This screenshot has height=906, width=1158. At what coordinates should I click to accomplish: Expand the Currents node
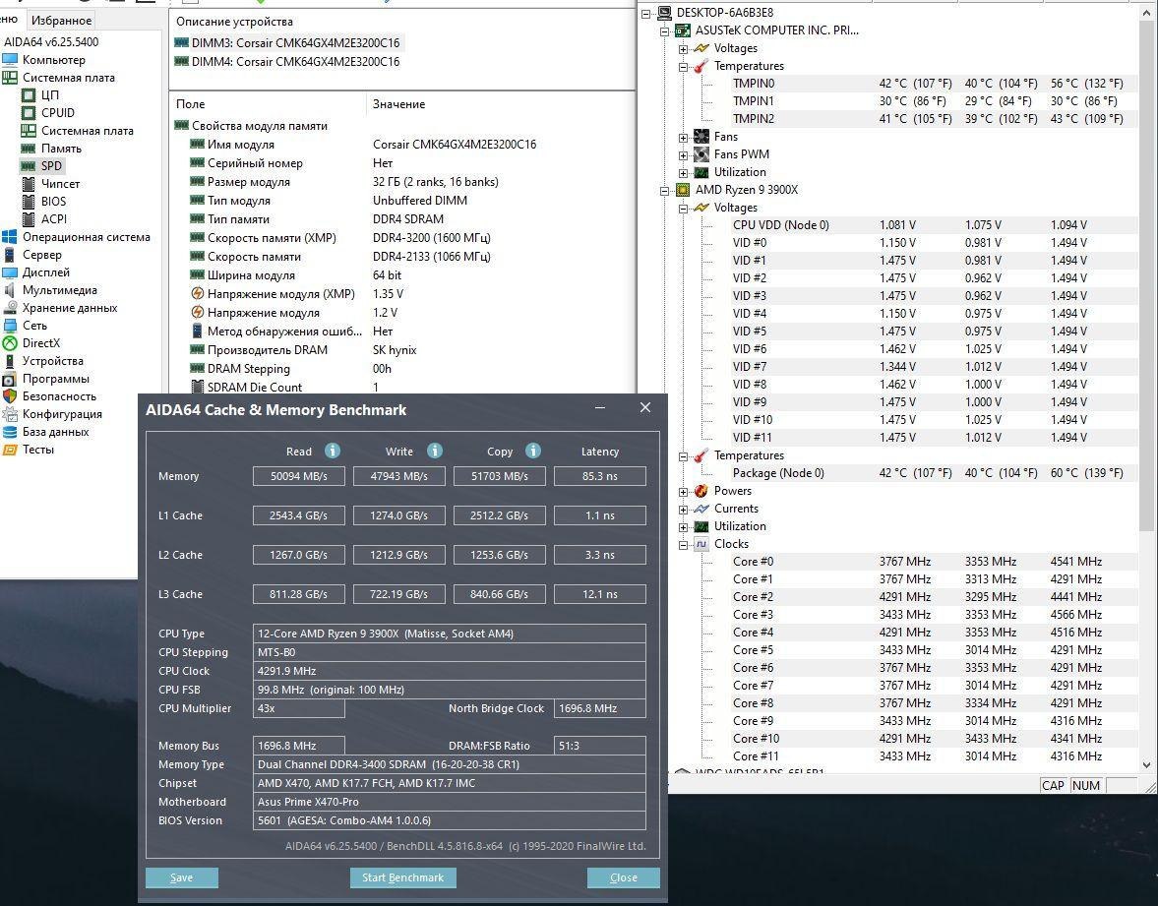tap(683, 510)
